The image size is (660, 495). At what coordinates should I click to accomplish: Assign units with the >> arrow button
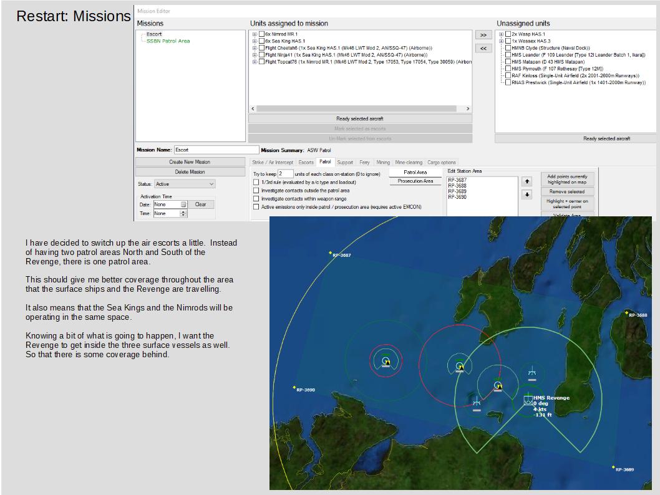(x=483, y=35)
